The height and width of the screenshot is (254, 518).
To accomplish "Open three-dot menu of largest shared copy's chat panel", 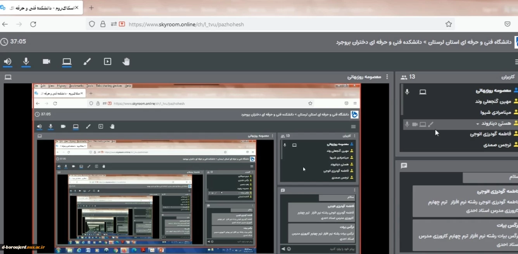I will click(x=354, y=190).
